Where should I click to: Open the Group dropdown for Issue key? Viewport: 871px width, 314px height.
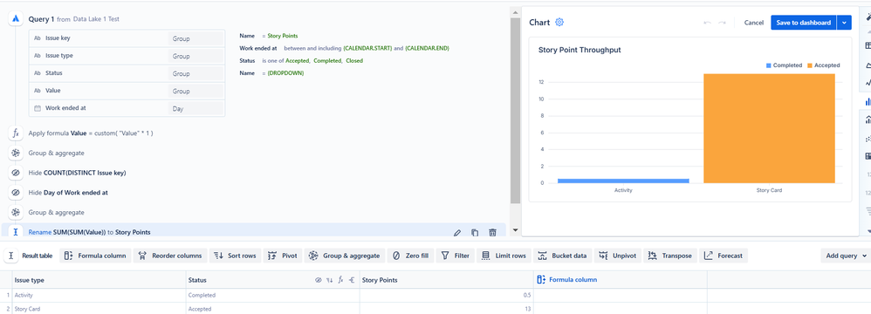(195, 39)
